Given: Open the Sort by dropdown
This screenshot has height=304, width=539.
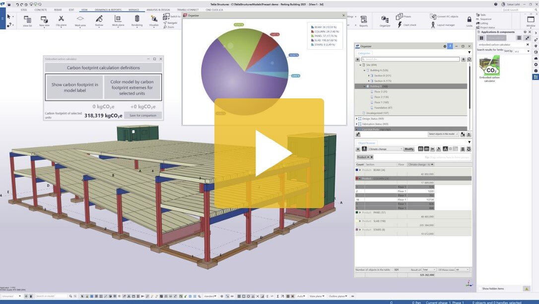Looking at the screenshot, I should tap(522, 51).
